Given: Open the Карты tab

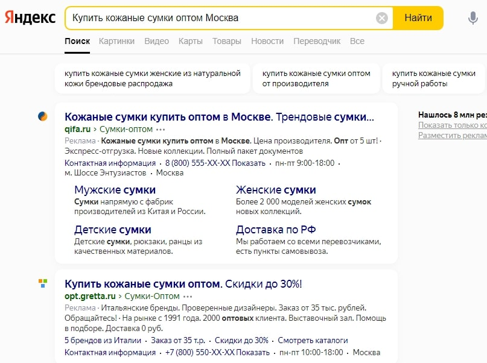Looking at the screenshot, I should (190, 41).
